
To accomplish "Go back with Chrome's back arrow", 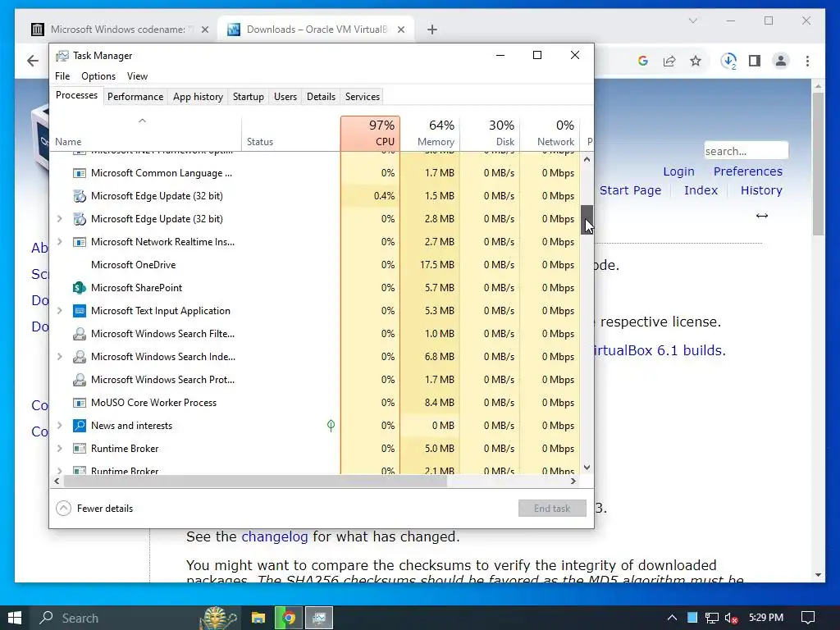I will click(33, 61).
